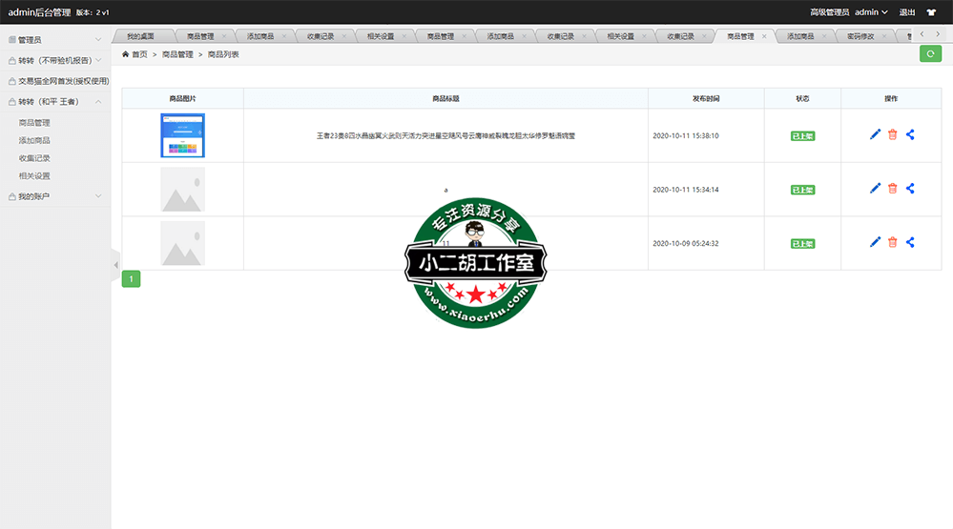Open 收集记录 in the left sidebar

point(34,158)
